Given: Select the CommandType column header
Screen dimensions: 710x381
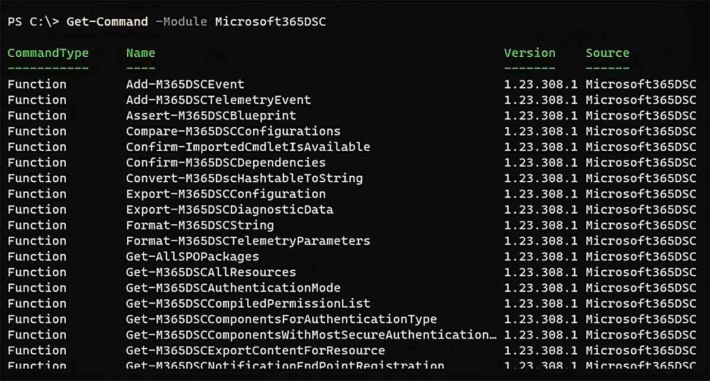Looking at the screenshot, I should coord(48,53).
